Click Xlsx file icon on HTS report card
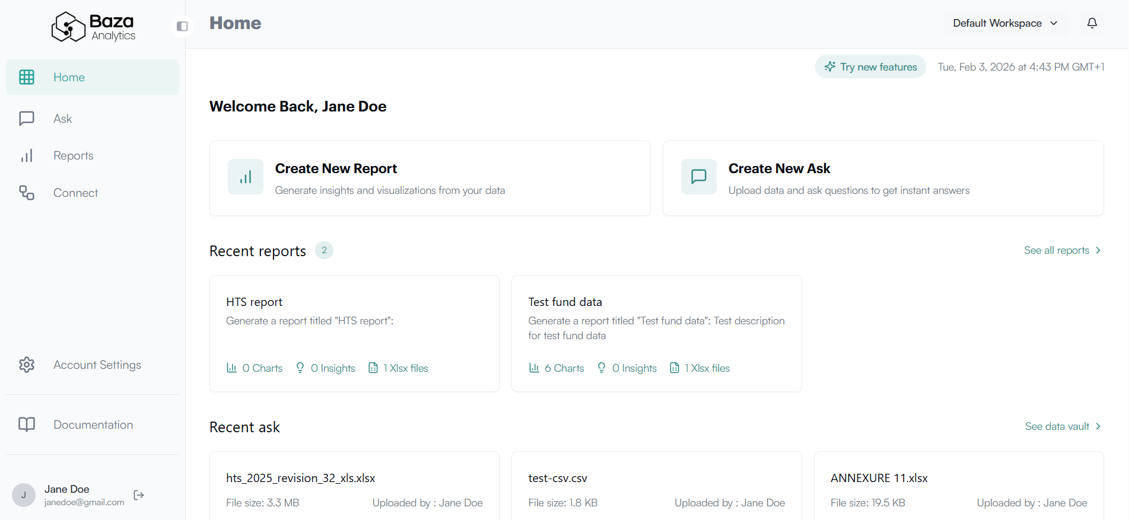 [373, 368]
